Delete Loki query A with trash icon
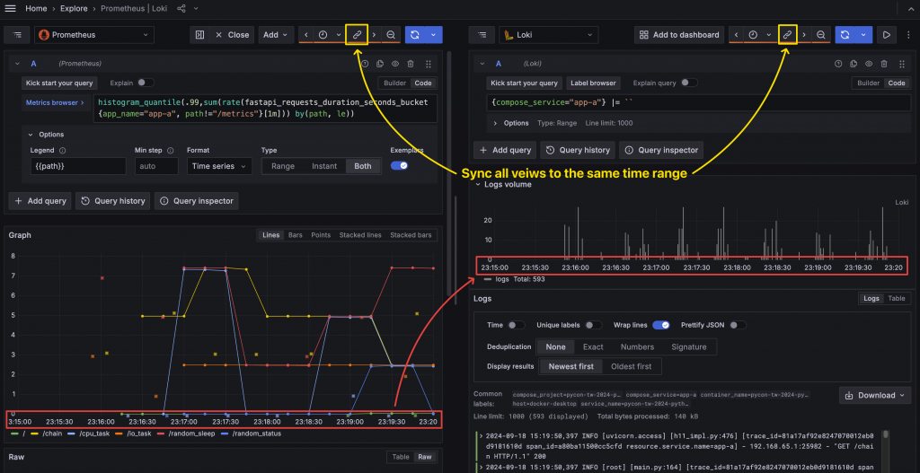 coord(884,64)
